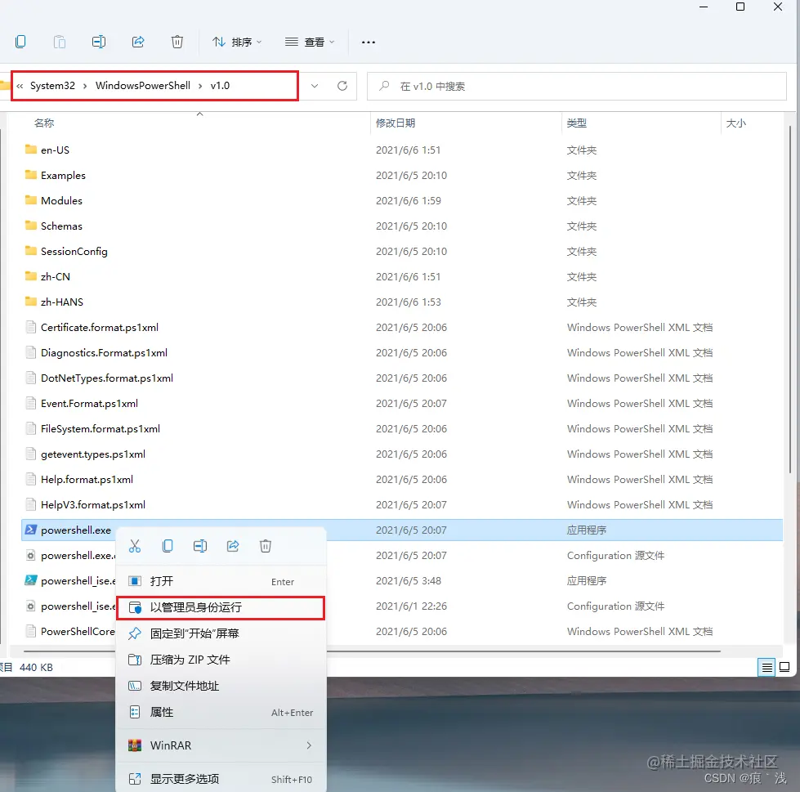Click the powershell_ise application icon
Screen dimensions: 800x792
tap(30, 580)
